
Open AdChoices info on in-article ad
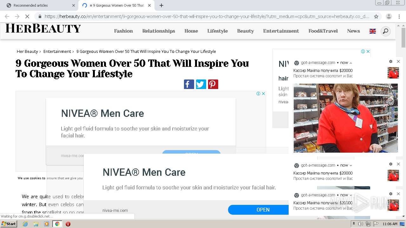click(x=259, y=93)
